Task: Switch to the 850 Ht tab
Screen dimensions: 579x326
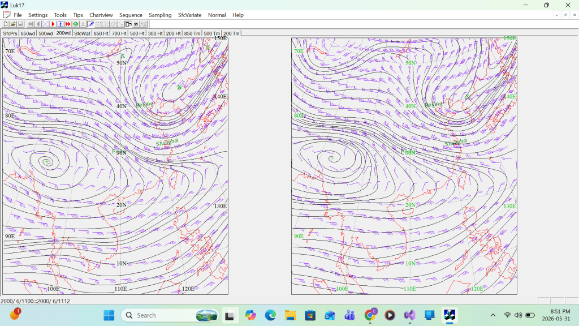Action: point(101,33)
